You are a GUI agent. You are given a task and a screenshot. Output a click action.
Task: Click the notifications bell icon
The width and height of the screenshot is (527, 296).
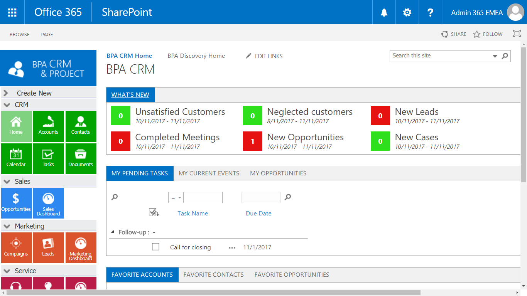click(384, 12)
